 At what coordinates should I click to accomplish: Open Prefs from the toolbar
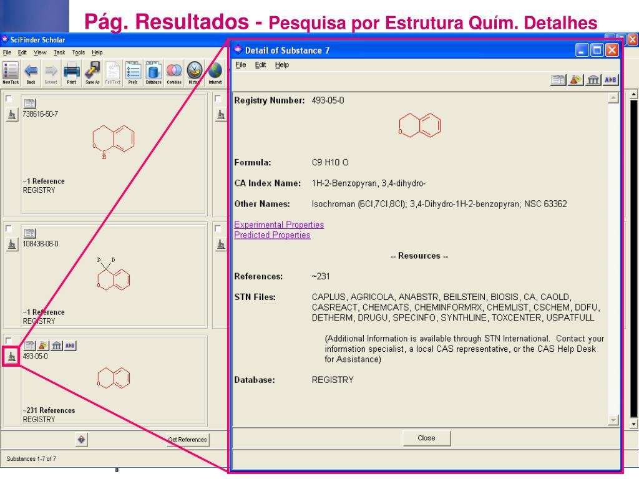pyautogui.click(x=134, y=73)
